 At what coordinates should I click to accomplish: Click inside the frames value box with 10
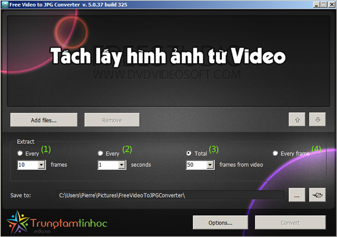[27, 165]
